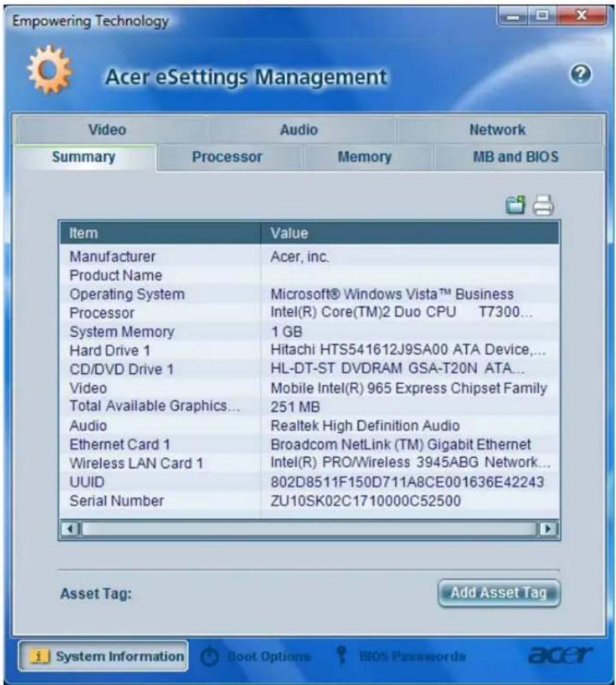Click the acer logo at bottom right
Viewport: 616px width, 685px height.
coord(560,655)
